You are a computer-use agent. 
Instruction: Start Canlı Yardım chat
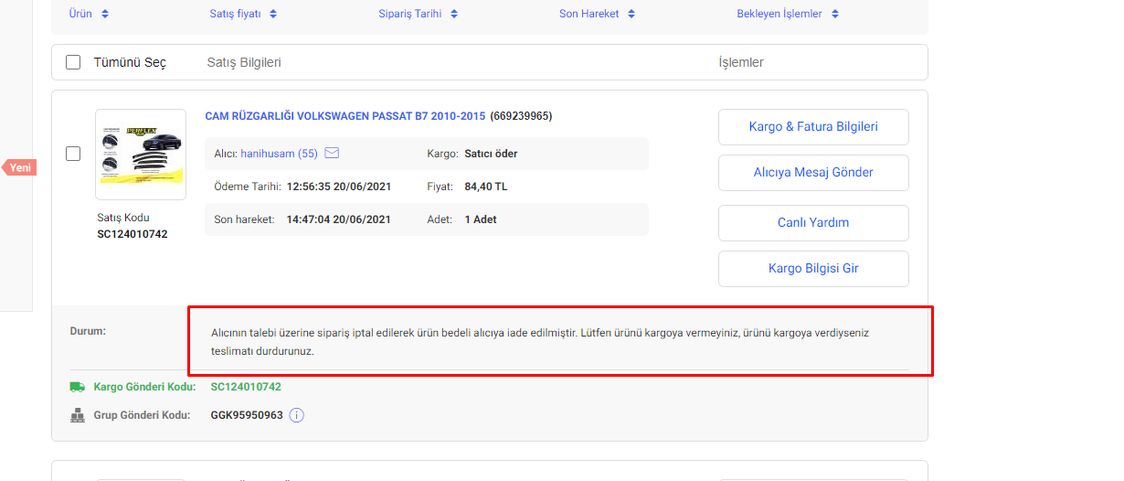pyautogui.click(x=813, y=223)
